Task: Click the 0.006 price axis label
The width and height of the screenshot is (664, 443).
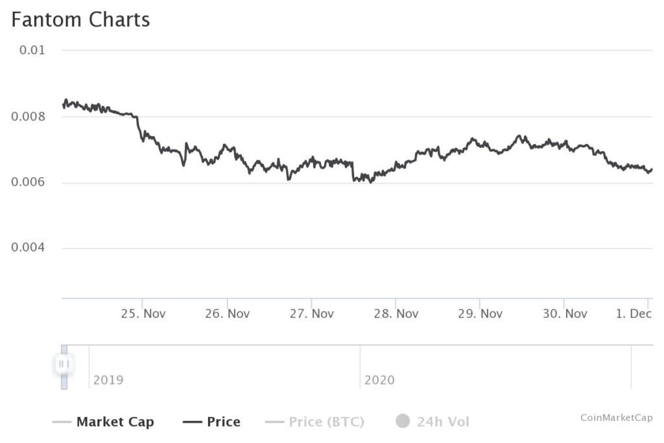Action: coord(28,183)
